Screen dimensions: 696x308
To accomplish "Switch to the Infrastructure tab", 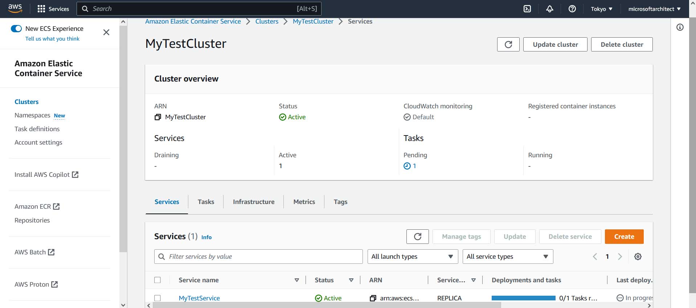I will tap(254, 202).
